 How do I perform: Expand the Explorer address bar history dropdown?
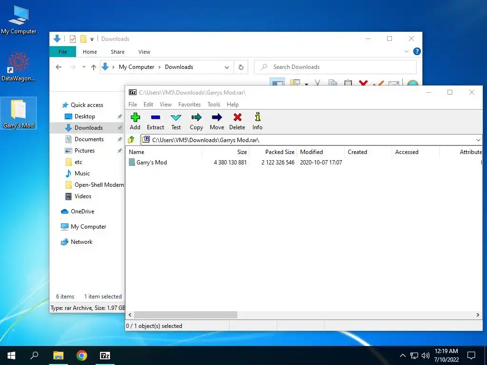point(227,67)
